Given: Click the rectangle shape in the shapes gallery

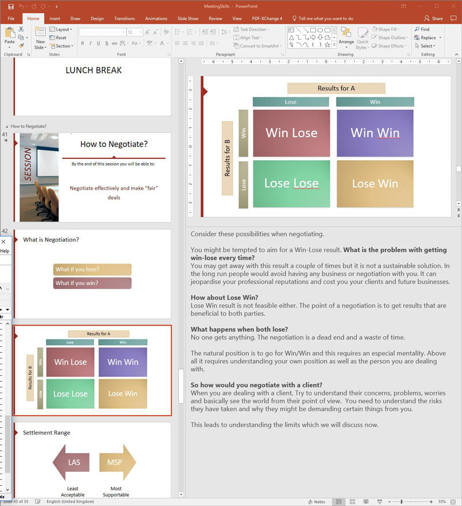Looking at the screenshot, I should click(313, 30).
